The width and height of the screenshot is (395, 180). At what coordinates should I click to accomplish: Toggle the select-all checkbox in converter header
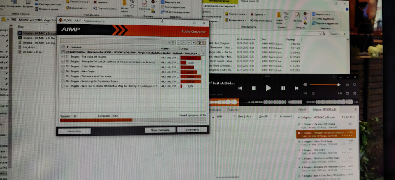pos(63,47)
